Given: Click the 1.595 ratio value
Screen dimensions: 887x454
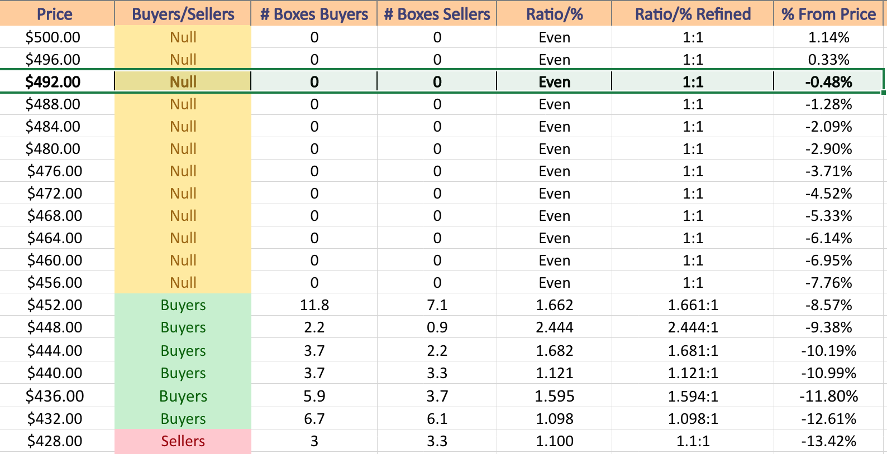Looking at the screenshot, I should pos(554,395).
